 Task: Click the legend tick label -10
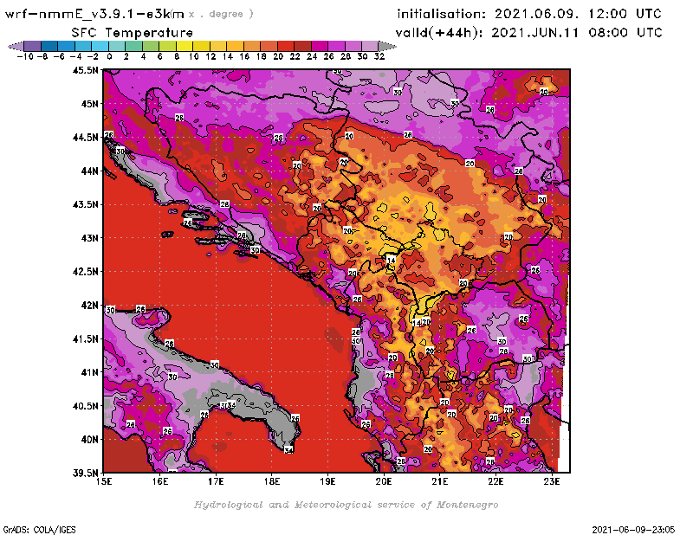coord(25,56)
